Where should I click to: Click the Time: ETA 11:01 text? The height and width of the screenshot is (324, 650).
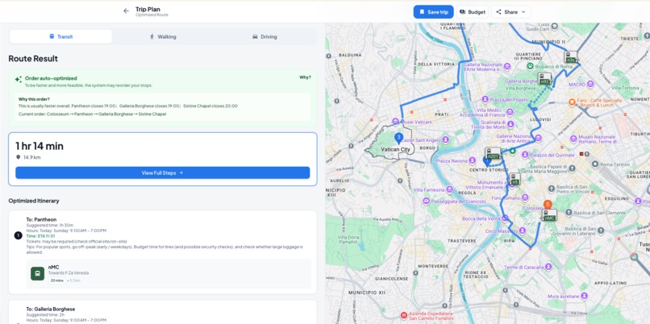[x=40, y=236]
